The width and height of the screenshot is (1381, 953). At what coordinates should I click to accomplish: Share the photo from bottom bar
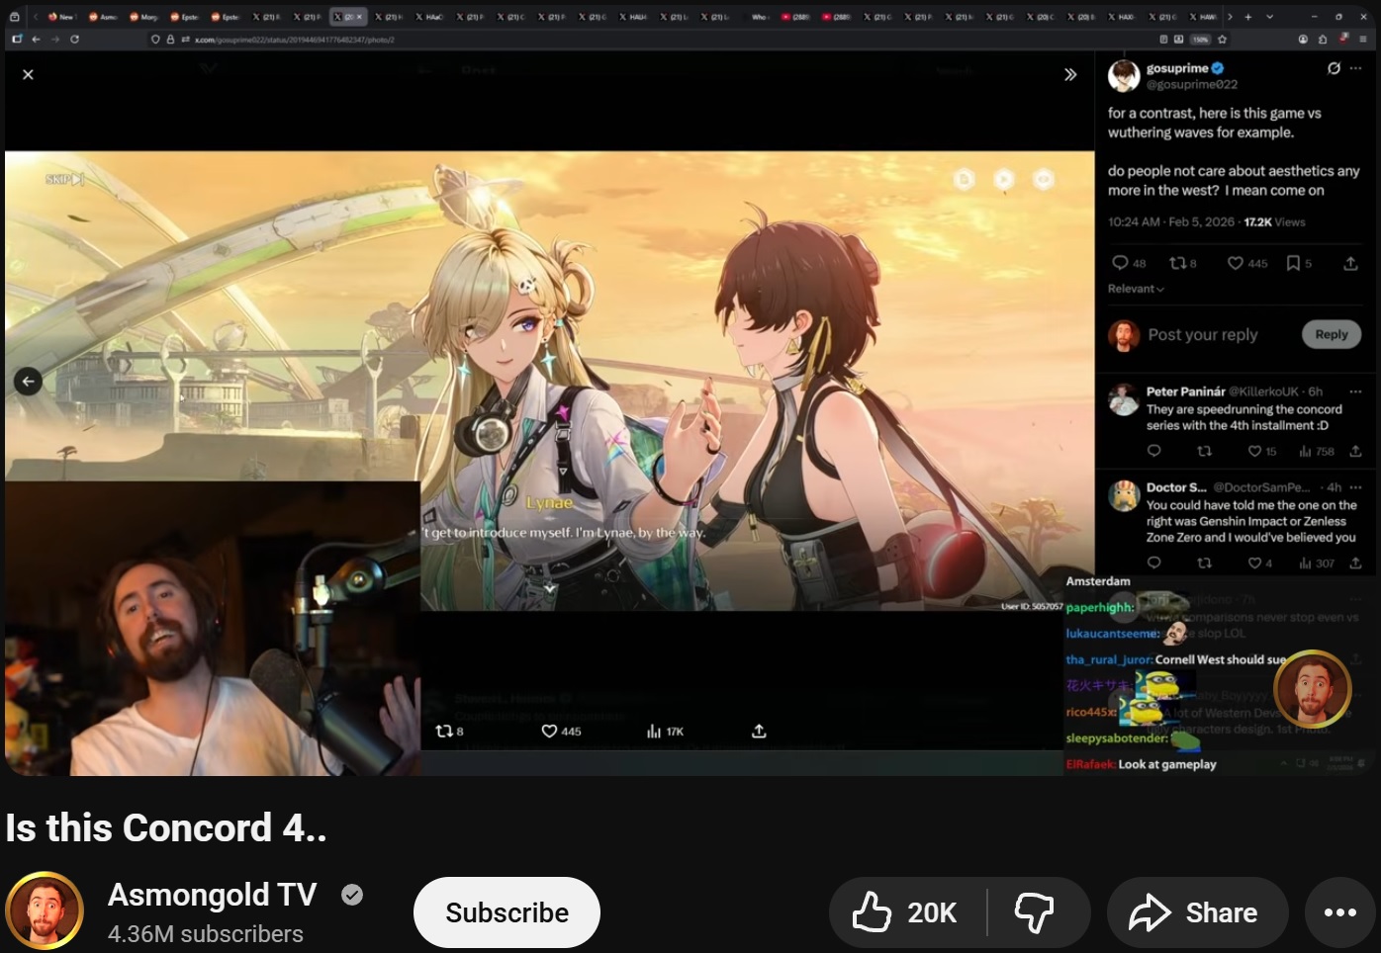(x=759, y=731)
